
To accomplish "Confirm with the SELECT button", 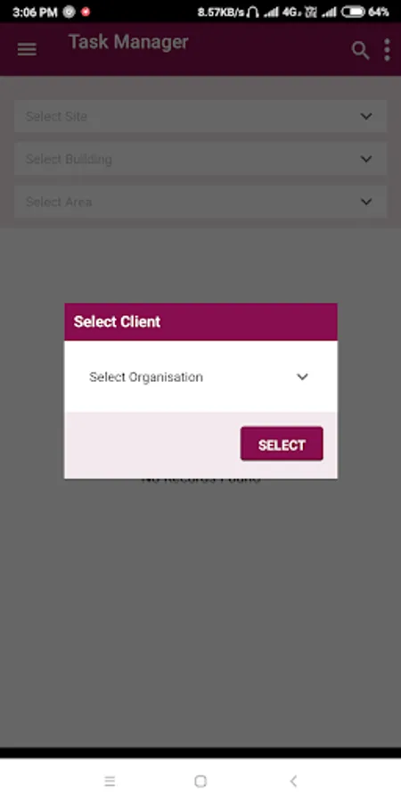I will 282,444.
